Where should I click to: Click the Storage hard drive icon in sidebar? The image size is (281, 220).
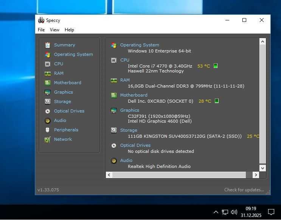pyautogui.click(x=48, y=102)
